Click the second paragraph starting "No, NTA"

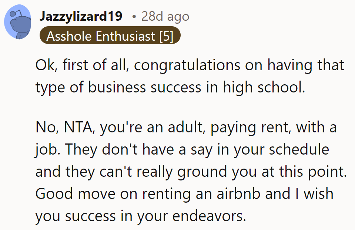click(192, 172)
